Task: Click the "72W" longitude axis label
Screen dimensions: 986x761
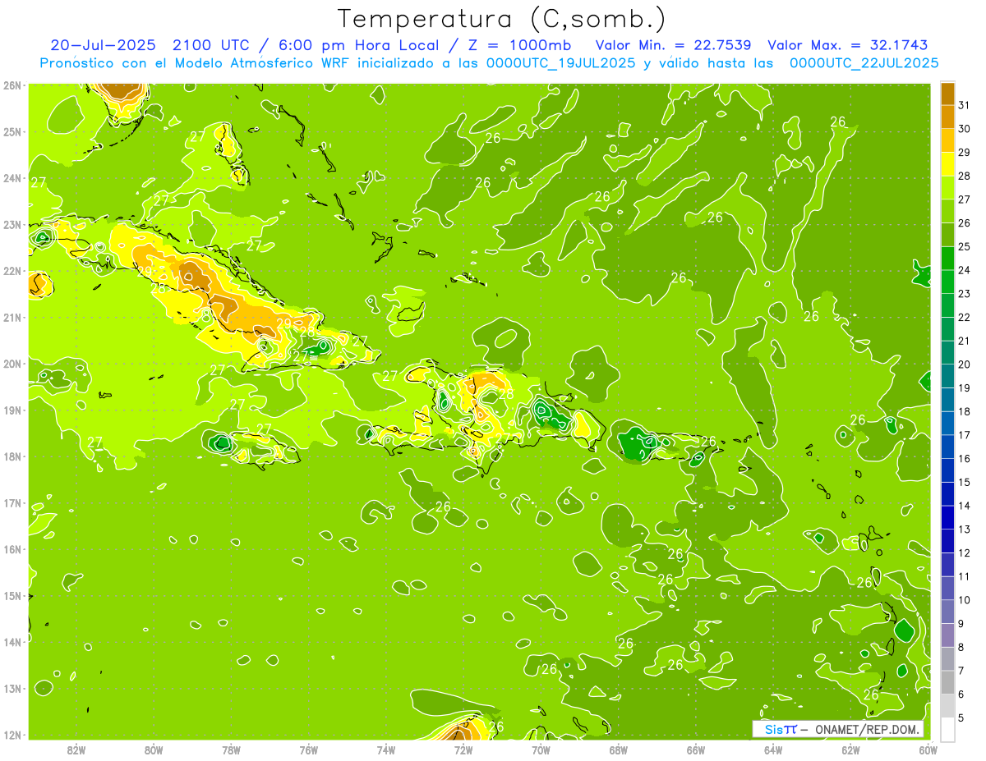Action: (x=463, y=750)
